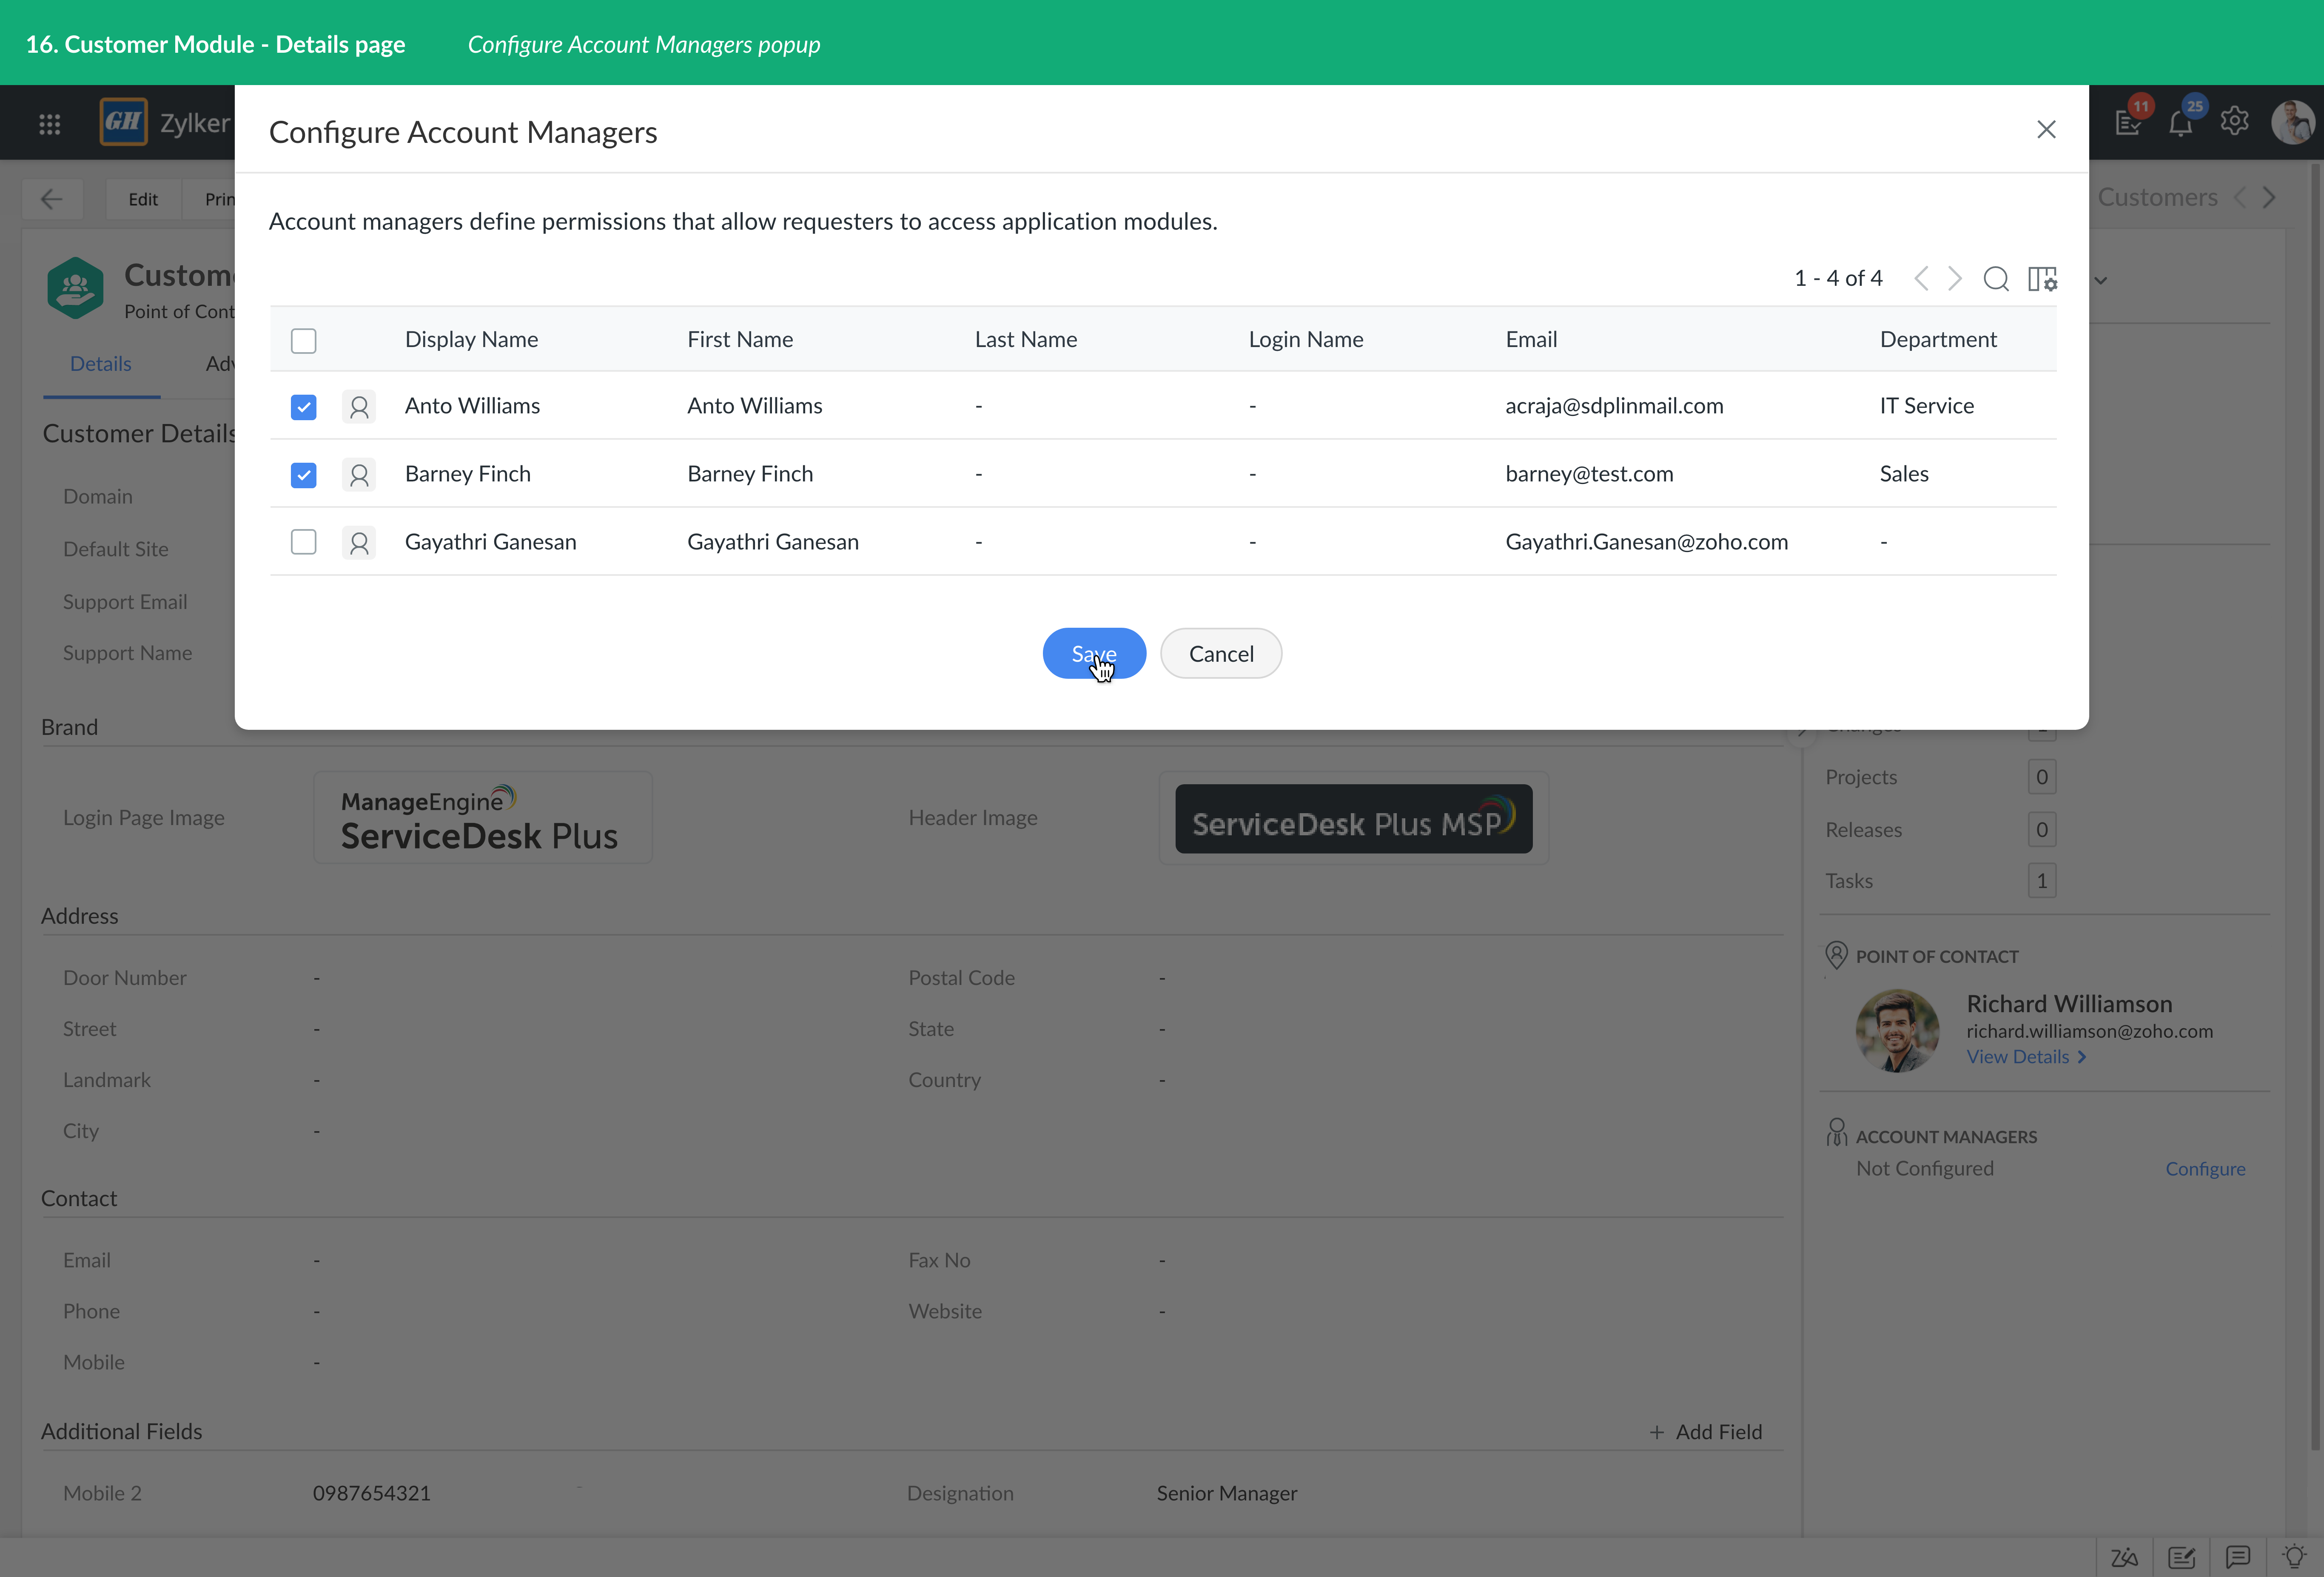Viewport: 2324px width, 1577px height.
Task: Click the ServiceDesk Plus MSP header image
Action: 1353,819
